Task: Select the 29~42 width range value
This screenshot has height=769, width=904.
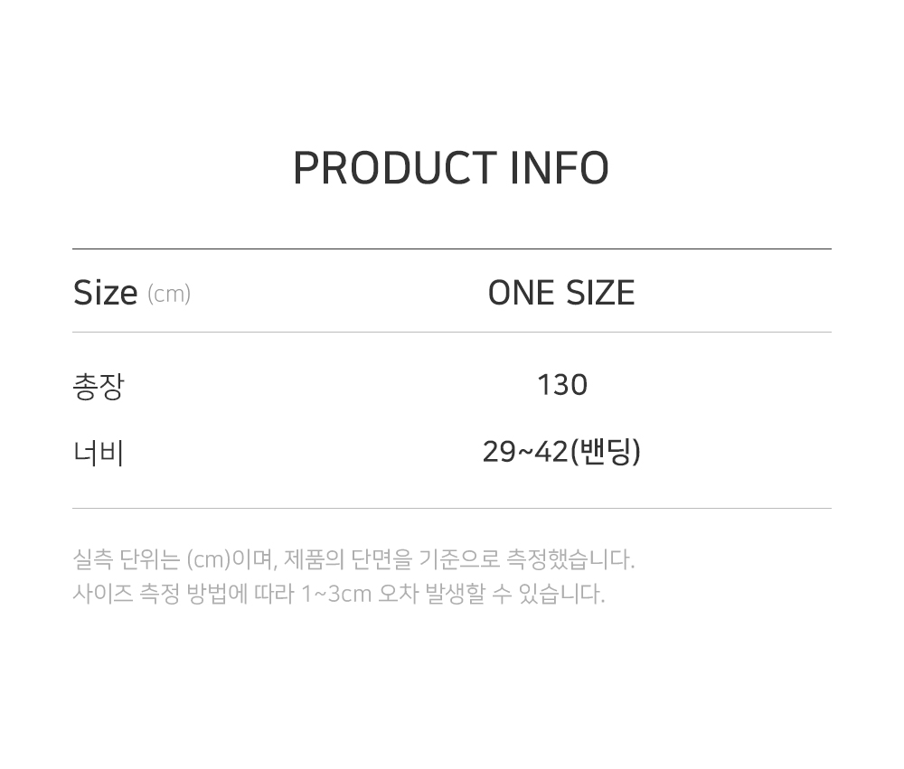Action: pyautogui.click(x=524, y=451)
